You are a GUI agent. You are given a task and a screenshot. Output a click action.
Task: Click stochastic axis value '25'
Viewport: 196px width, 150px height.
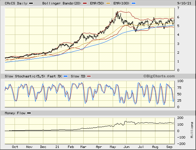(x=179, y=100)
